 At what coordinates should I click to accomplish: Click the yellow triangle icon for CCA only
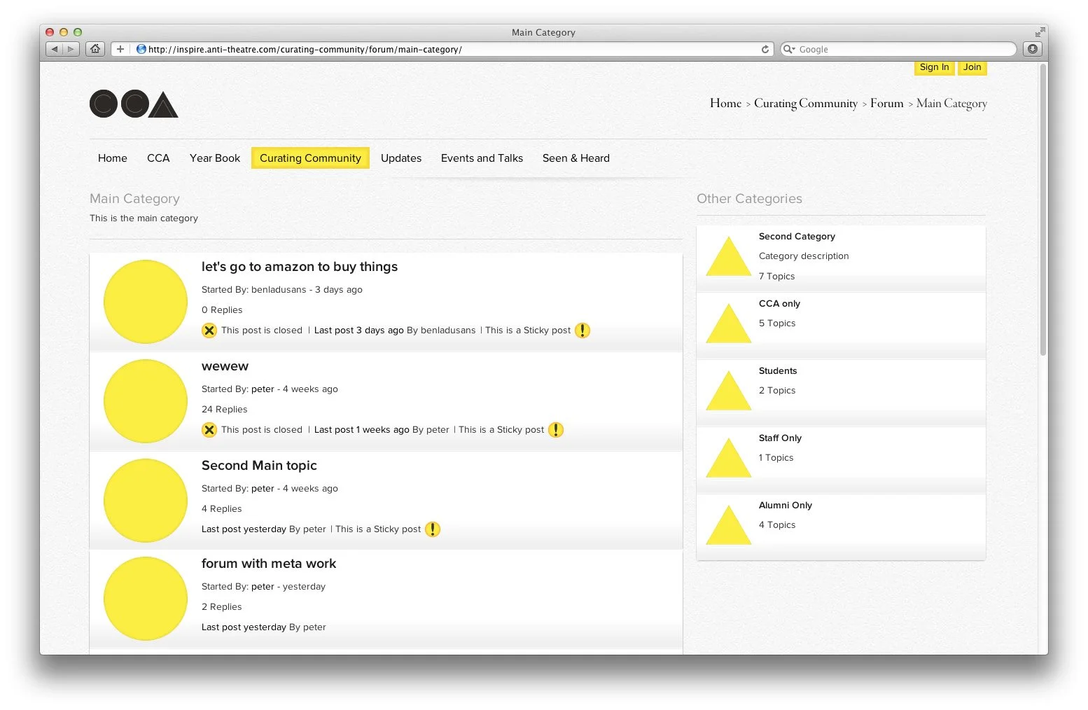pyautogui.click(x=729, y=323)
